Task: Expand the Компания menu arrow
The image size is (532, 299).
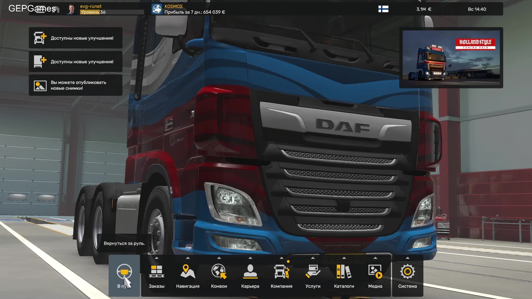Action: click(282, 258)
